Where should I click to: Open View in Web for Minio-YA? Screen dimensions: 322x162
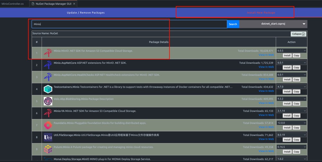(266, 115)
